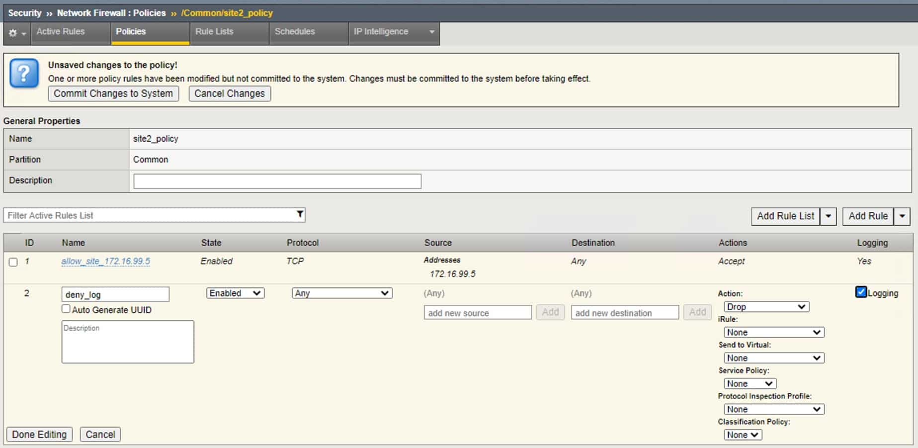Screen dimensions: 918x448
Task: Click the filter funnel icon
Action: coord(299,214)
